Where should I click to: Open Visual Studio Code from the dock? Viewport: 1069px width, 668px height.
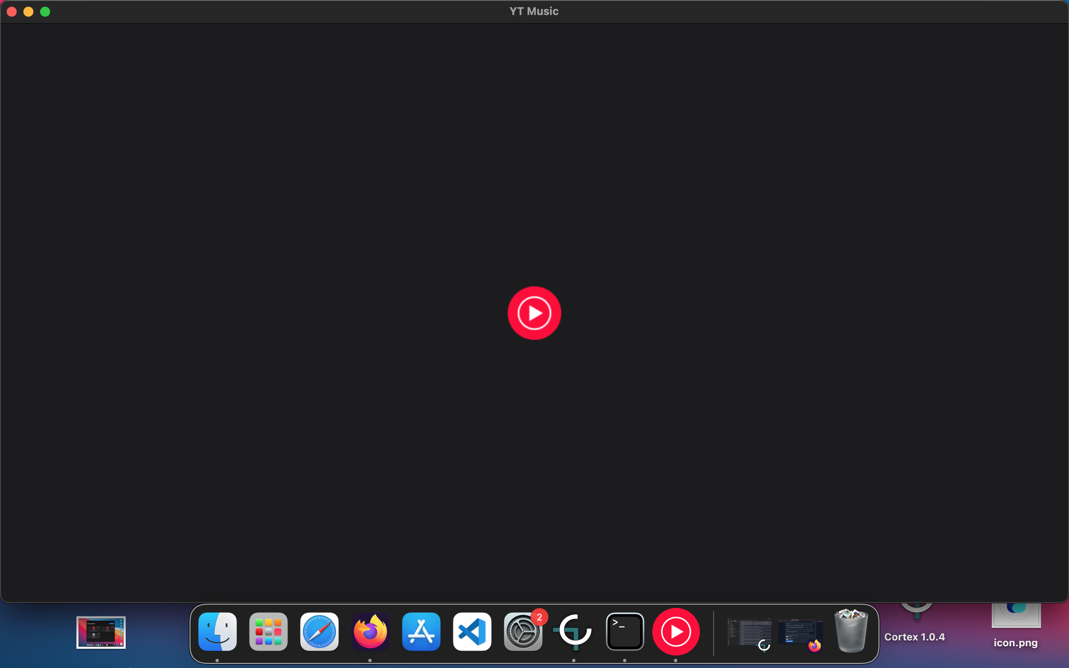click(472, 632)
